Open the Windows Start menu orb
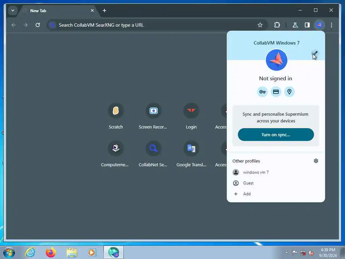The height and width of the screenshot is (259, 345). [9, 252]
